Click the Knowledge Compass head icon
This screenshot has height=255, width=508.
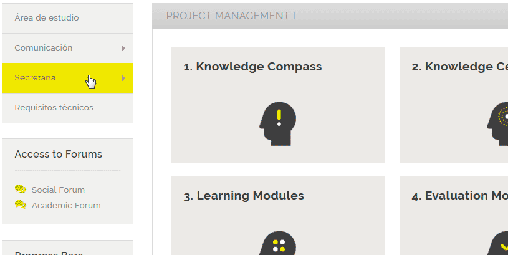pyautogui.click(x=277, y=123)
